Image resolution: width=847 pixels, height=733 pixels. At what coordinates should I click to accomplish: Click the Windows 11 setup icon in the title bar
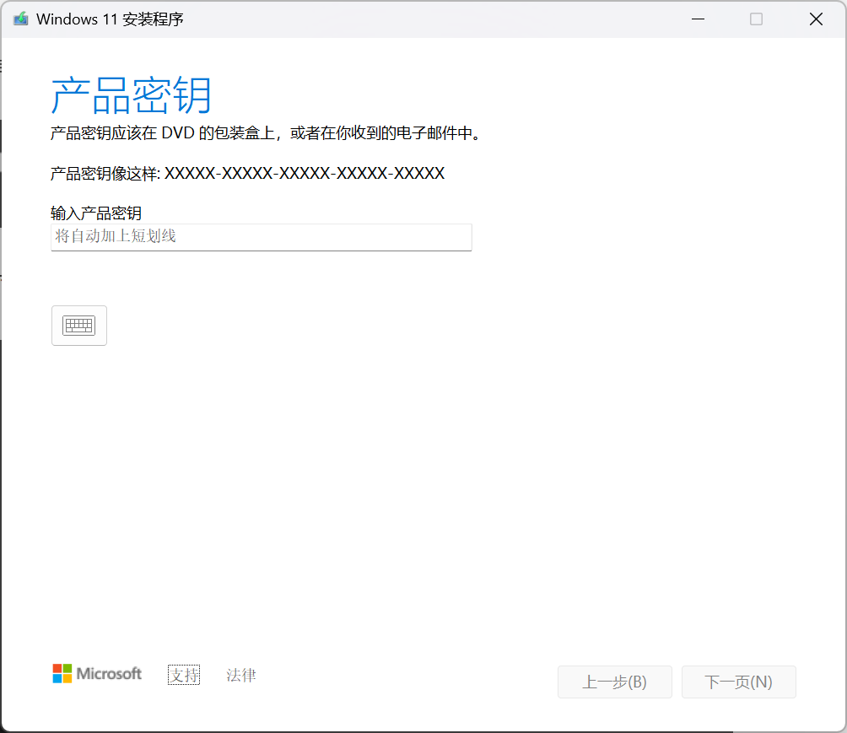click(21, 19)
